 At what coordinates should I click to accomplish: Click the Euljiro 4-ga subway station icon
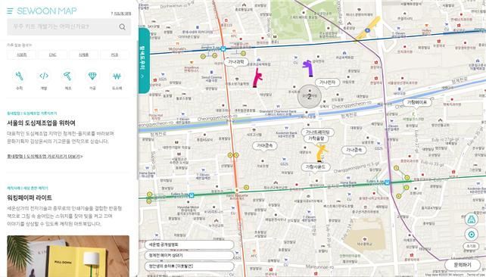point(387,183)
